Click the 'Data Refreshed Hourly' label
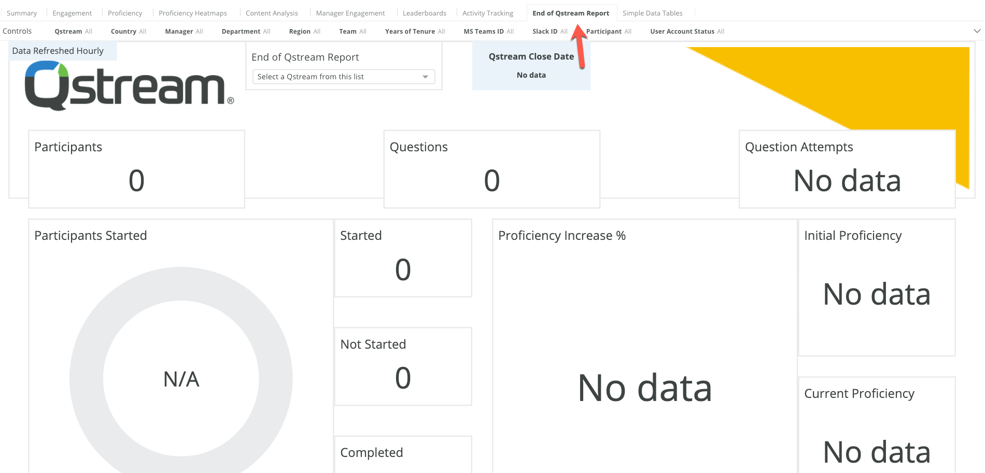Screen dimensions: 985x473 [x=58, y=51]
